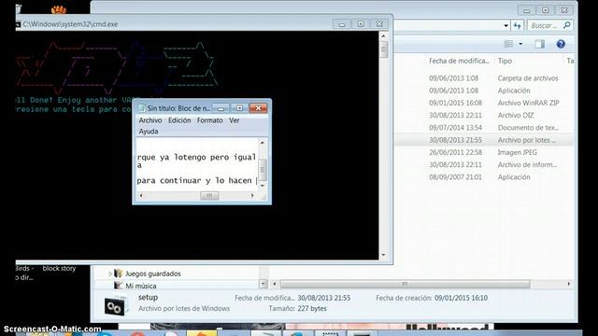Viewport: 598px width, 336px height.
Task: Select row with type Archivo DIZ
Action: (484, 115)
